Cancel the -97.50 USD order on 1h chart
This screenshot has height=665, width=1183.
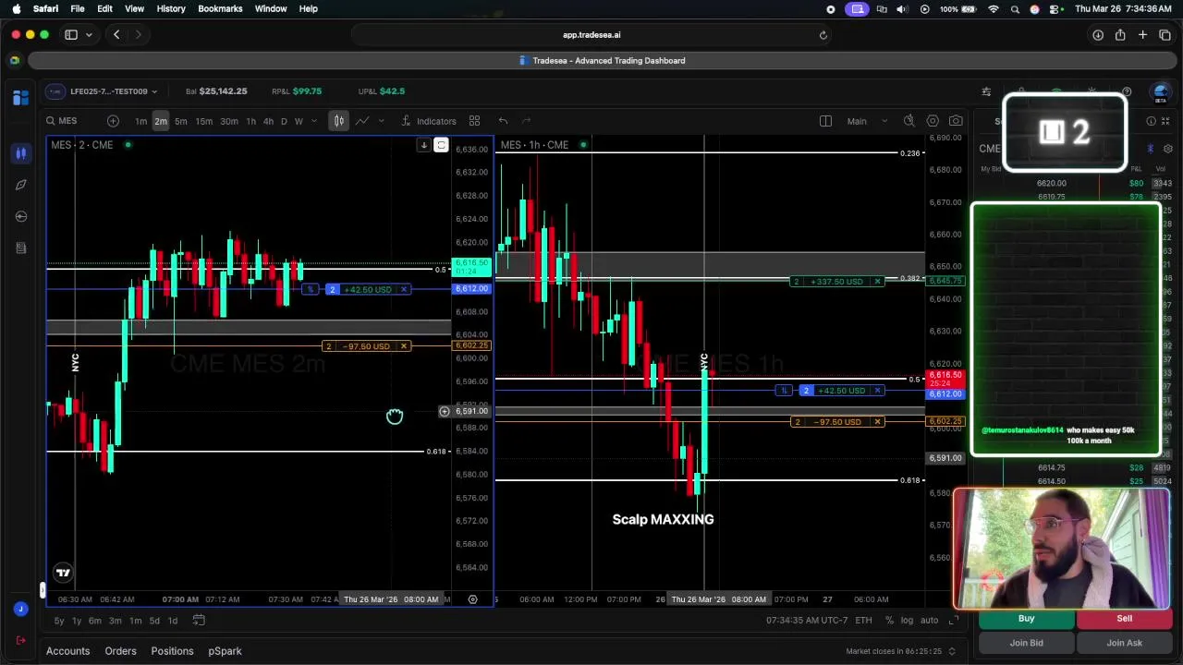[x=877, y=422]
